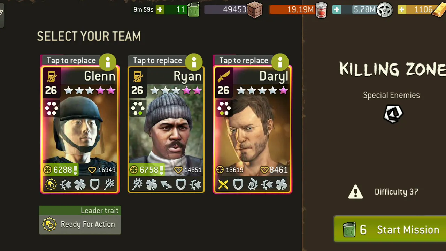Tap to replace Ryan
The width and height of the screenshot is (446, 251).
coord(157,61)
